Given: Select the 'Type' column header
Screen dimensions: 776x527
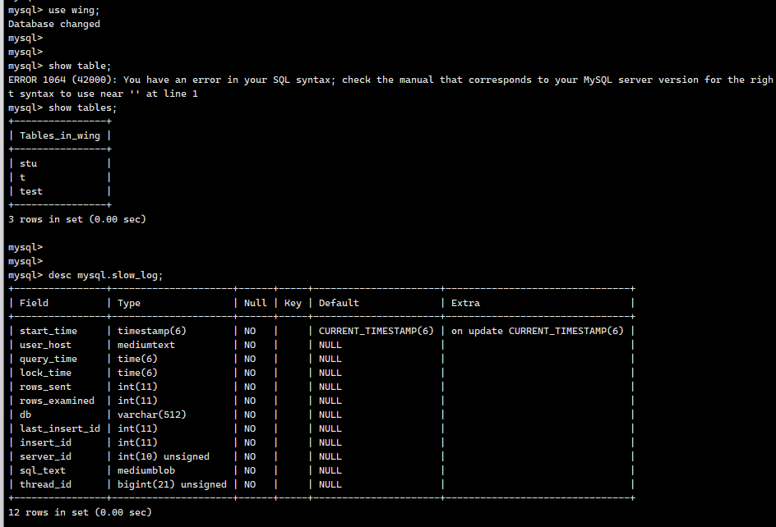Looking at the screenshot, I should (129, 303).
